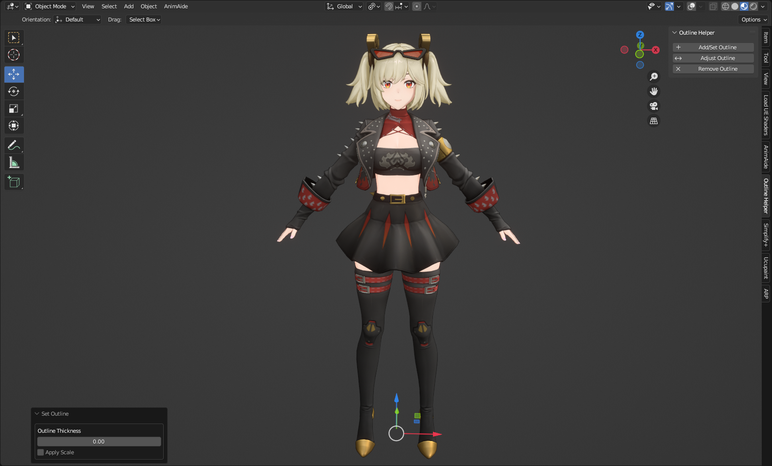
Task: Open the gizmo options dropdown arrow
Action: [679, 6]
